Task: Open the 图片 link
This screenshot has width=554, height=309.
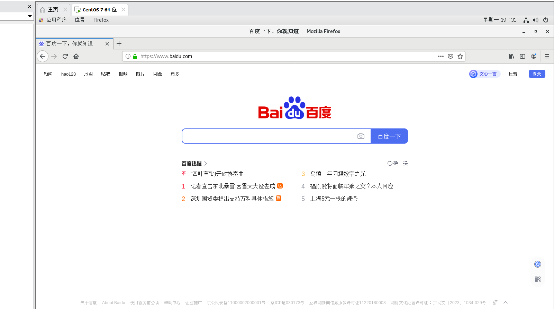Action: coord(140,74)
